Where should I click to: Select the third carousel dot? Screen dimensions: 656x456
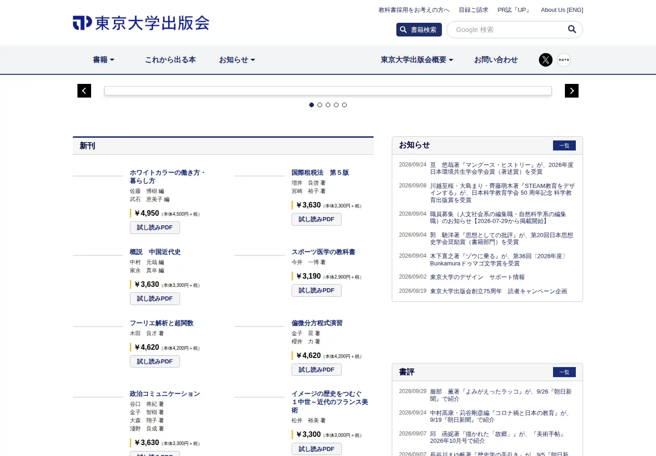click(x=328, y=105)
